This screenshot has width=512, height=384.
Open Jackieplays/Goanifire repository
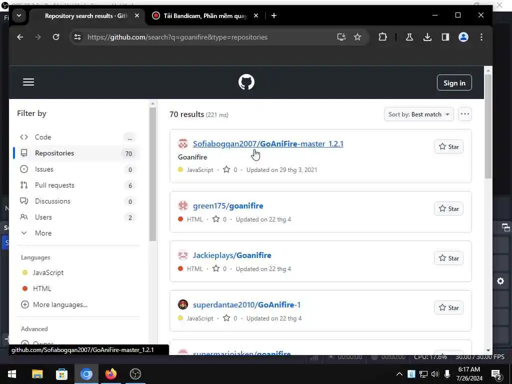232,255
